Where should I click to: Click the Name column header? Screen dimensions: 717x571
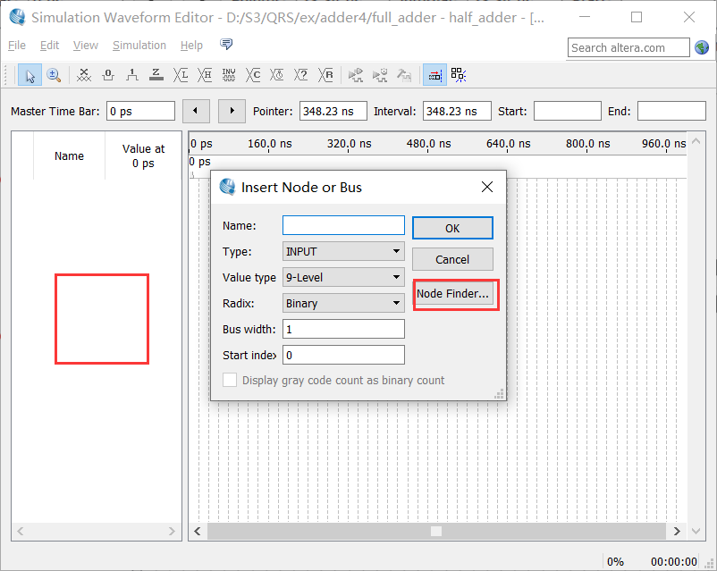[x=69, y=155]
